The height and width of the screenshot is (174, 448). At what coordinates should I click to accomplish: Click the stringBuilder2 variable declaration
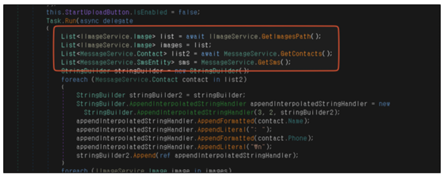point(155,95)
